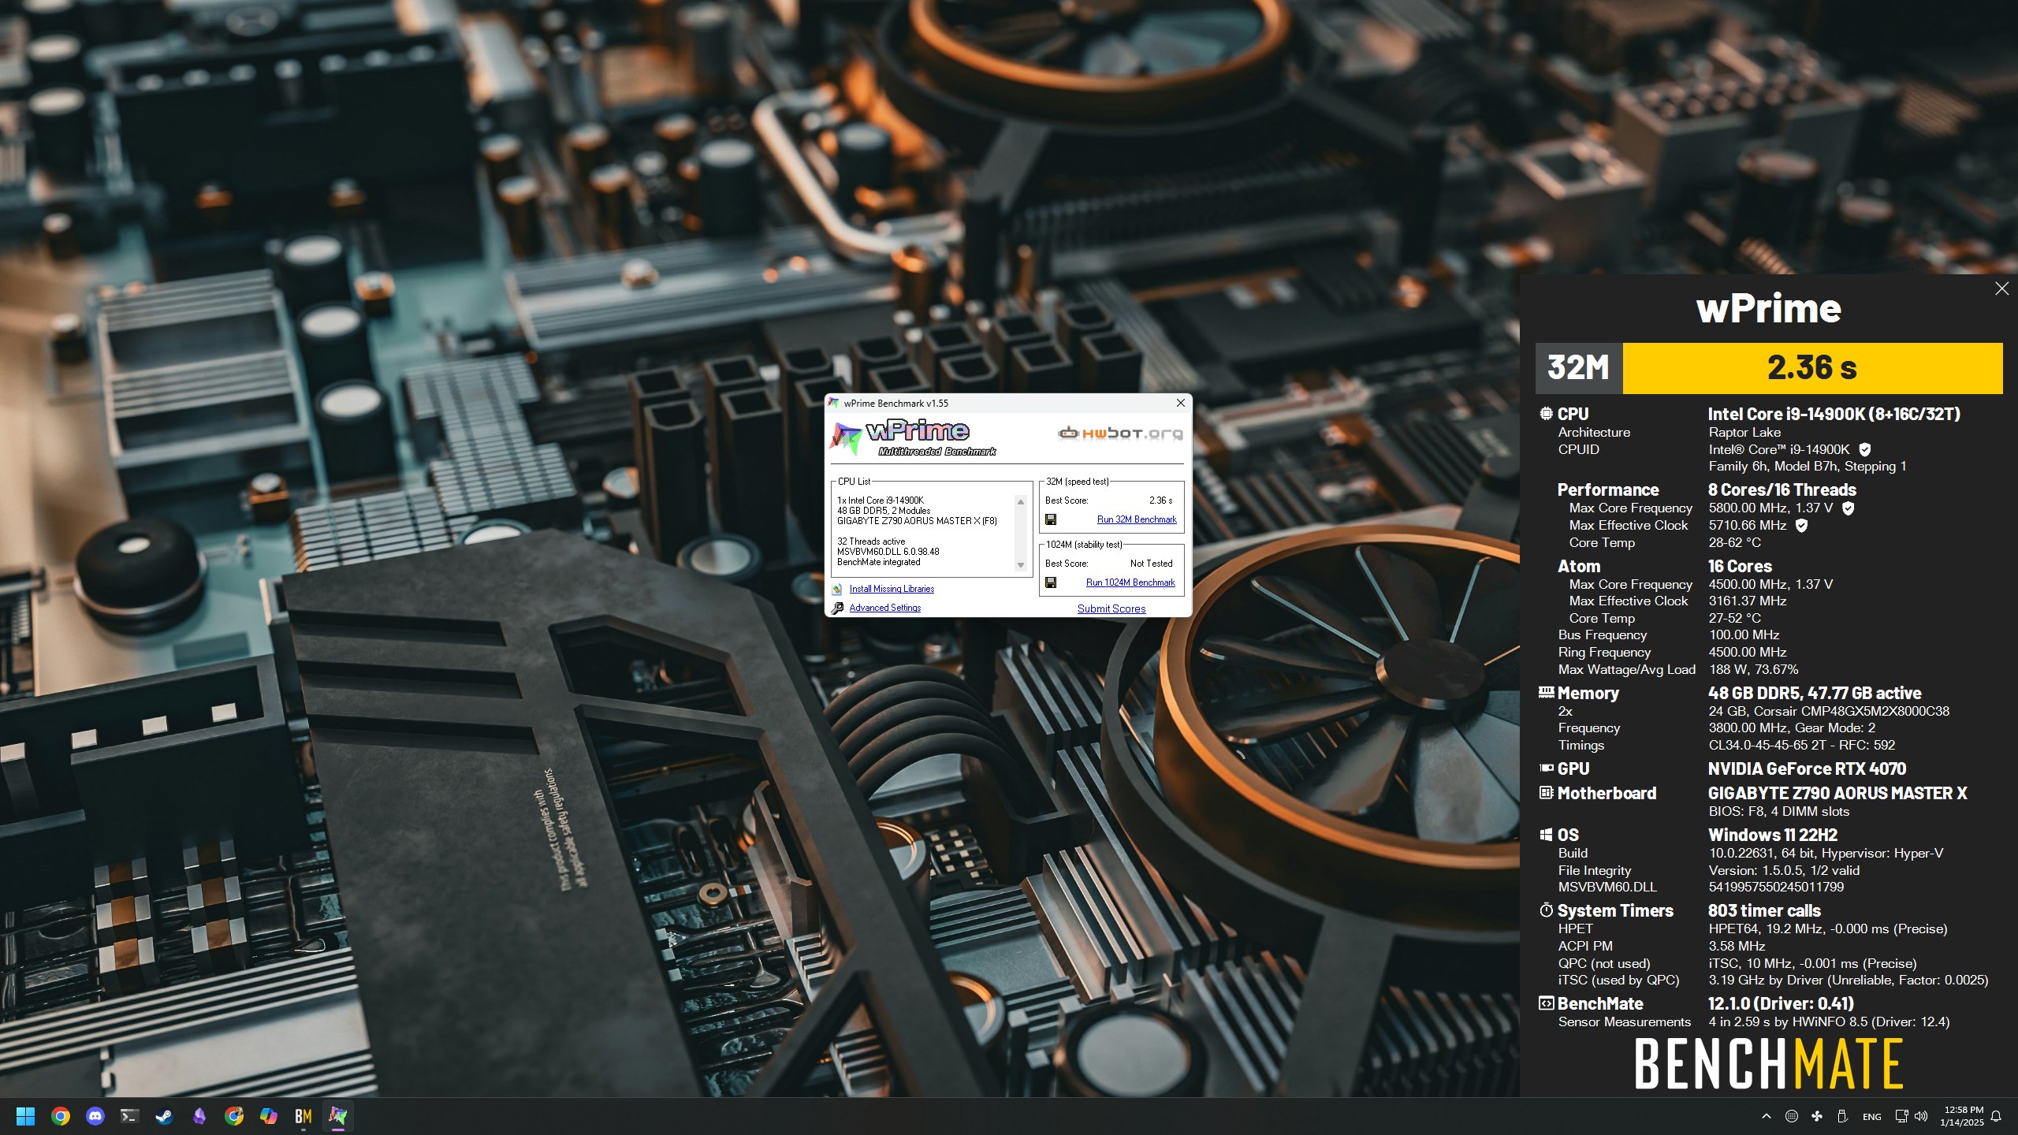Click the floppy save icon for 1024M score
This screenshot has width=2018, height=1135.
[x=1051, y=582]
